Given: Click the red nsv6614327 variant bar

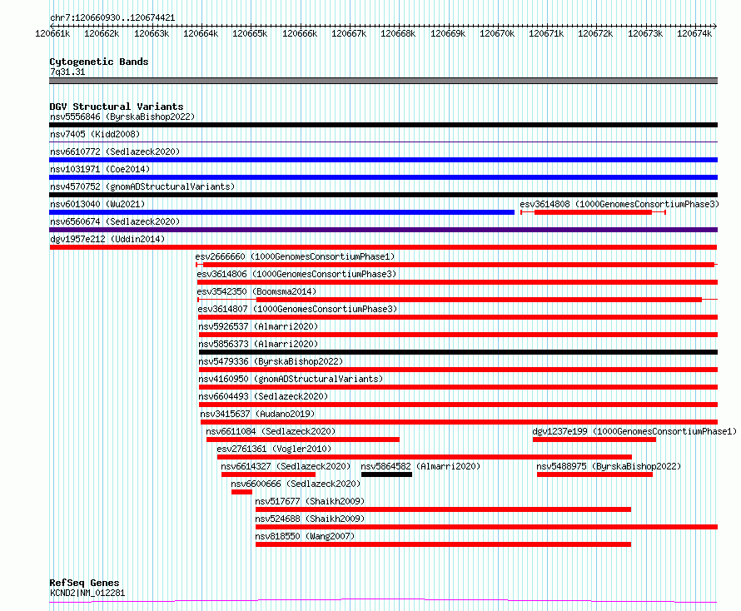Looking at the screenshot, I should pos(268,474).
